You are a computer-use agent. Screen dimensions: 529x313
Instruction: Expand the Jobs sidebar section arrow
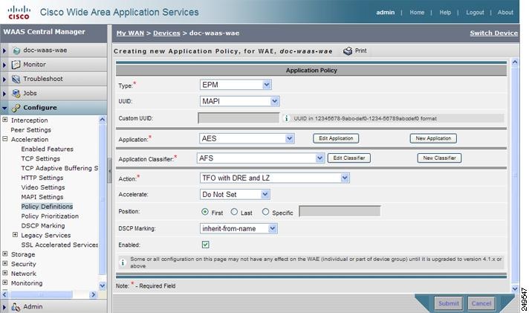tap(4, 94)
